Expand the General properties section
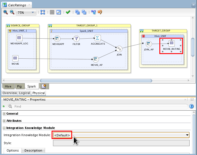197x155 pixels. pyautogui.click(x=4, y=114)
